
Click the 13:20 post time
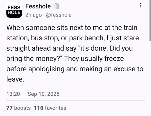(13, 94)
